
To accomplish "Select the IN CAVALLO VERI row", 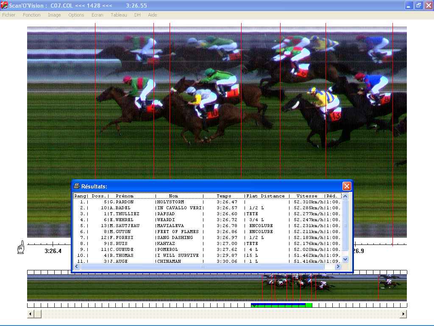I will pyautogui.click(x=207, y=208).
